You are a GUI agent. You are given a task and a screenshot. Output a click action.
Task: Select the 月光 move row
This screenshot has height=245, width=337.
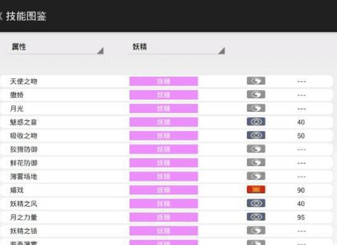pos(167,108)
